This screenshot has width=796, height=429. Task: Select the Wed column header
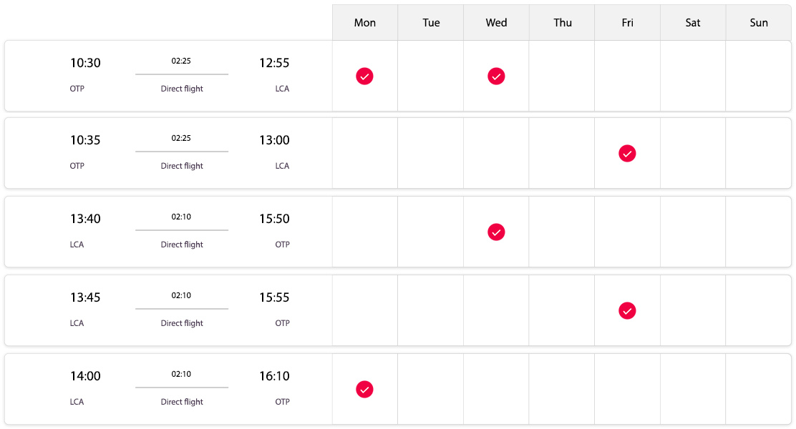[x=496, y=22]
